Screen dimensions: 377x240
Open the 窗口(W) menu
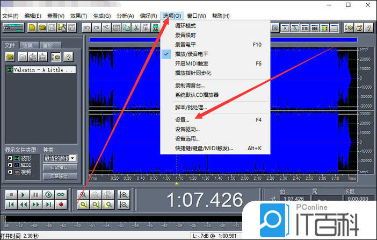pos(197,16)
